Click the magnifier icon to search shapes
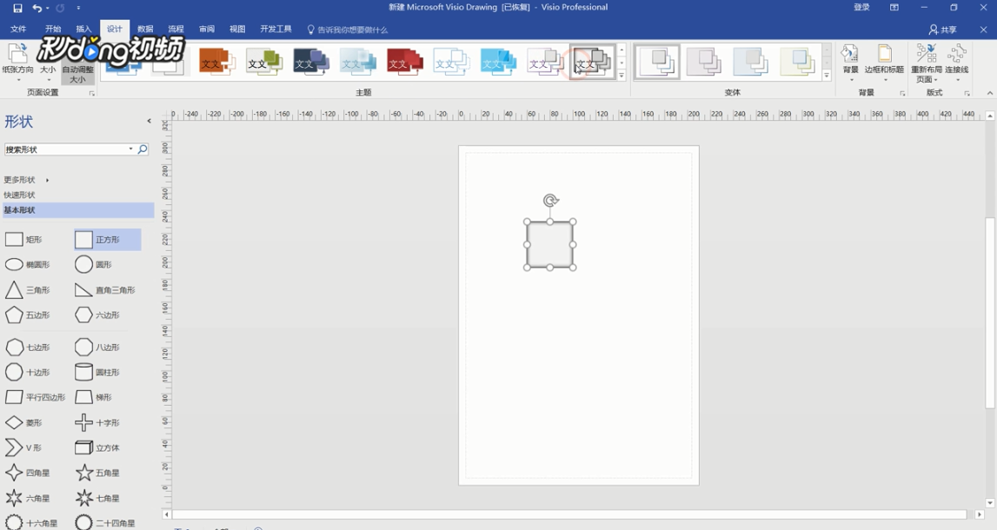Viewport: 997px width, 530px height. [143, 149]
